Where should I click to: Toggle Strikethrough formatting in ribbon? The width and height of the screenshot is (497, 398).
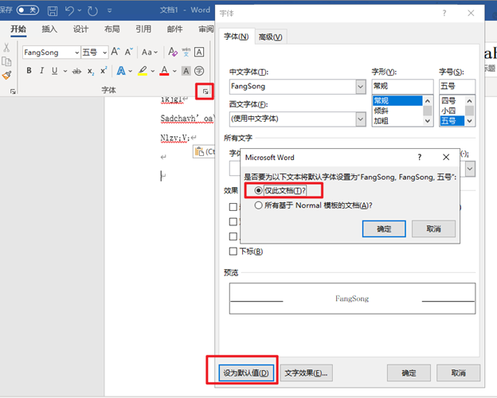(x=76, y=71)
